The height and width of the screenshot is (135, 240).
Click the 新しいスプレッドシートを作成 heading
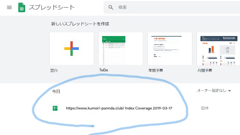coord(80,24)
